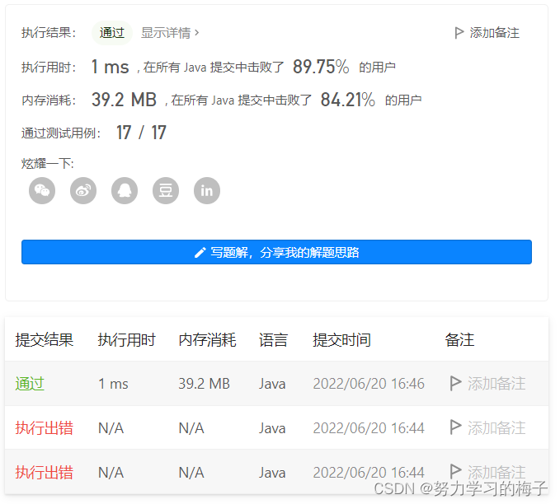
Task: Click Java in the 通过 row
Action: [x=272, y=384]
